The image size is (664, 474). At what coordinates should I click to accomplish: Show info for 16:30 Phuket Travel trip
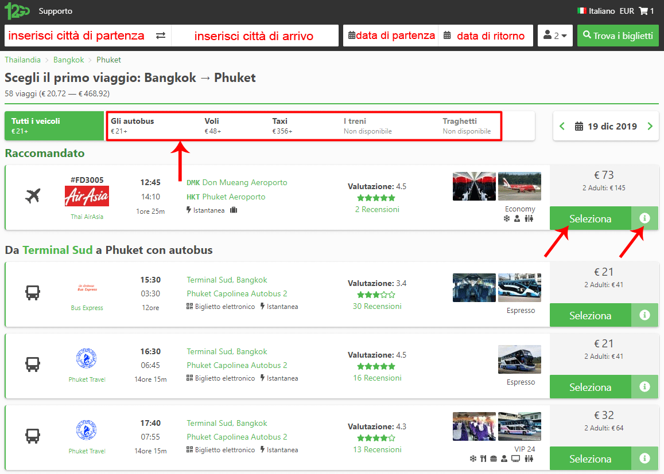coord(644,386)
